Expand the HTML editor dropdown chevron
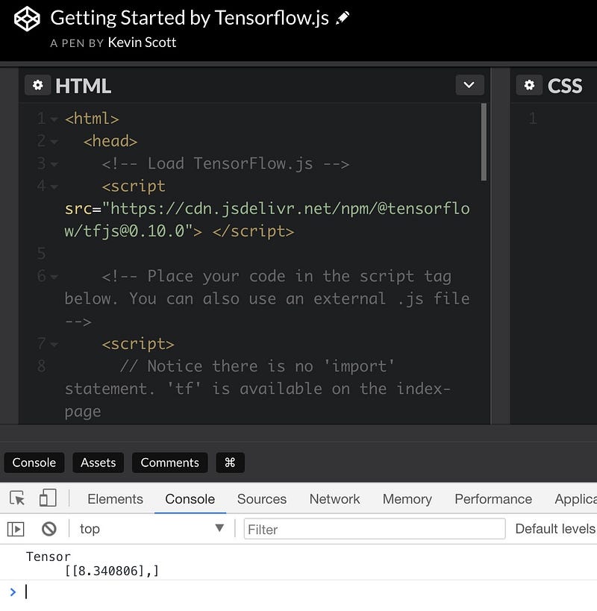 469,85
